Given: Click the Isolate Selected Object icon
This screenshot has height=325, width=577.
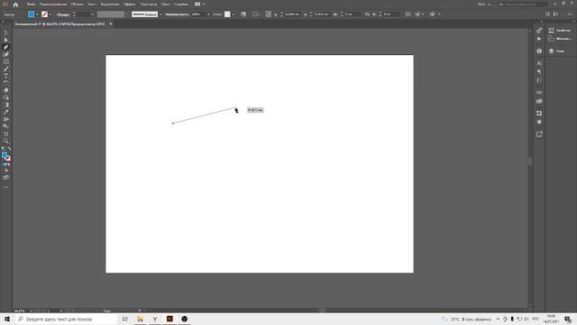Looking at the screenshot, I should [408, 14].
